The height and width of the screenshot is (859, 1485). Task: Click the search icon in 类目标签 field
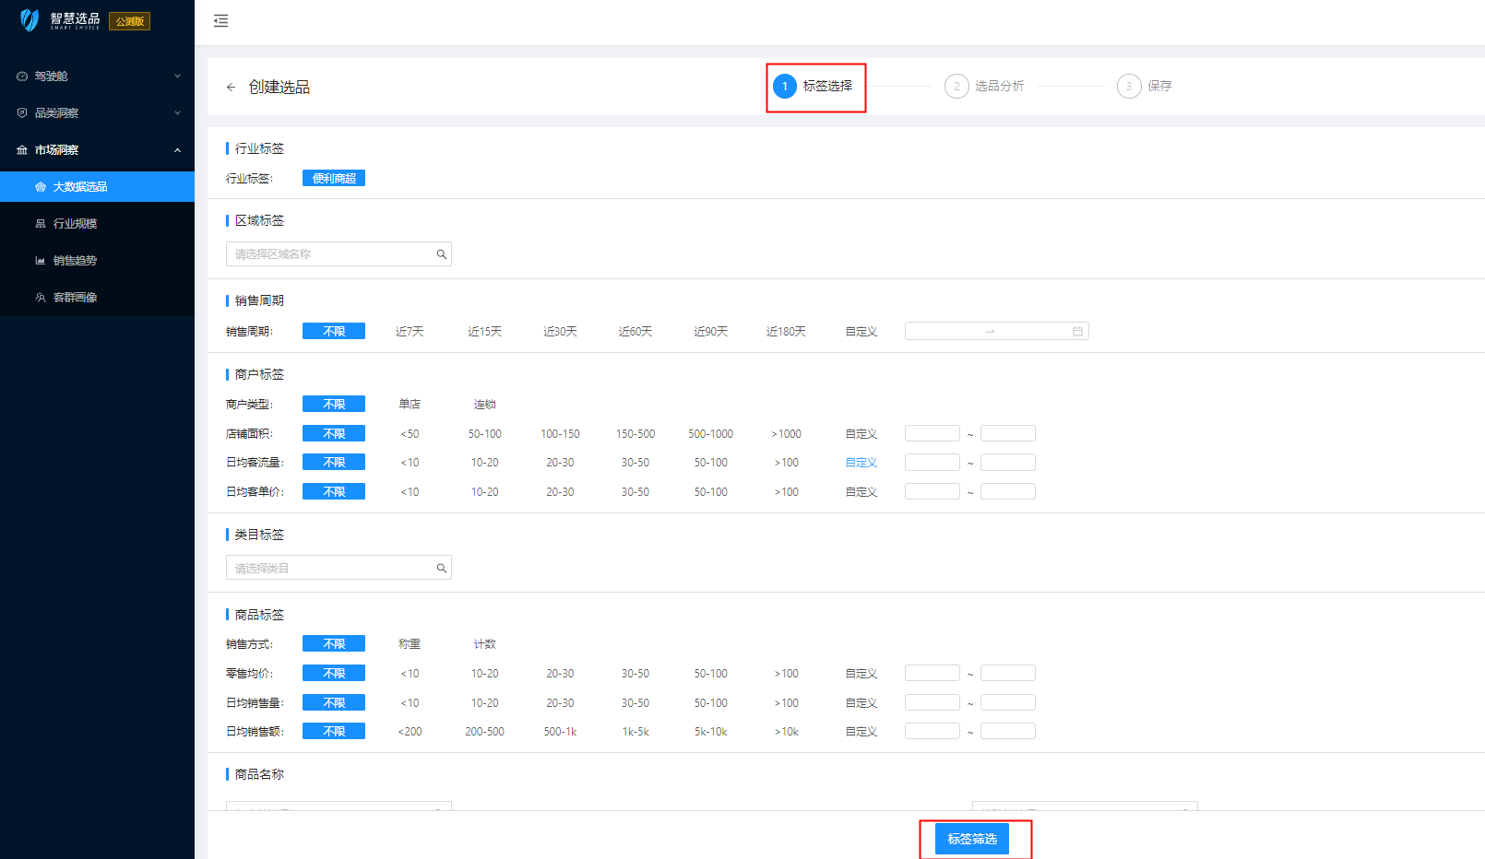coord(441,569)
